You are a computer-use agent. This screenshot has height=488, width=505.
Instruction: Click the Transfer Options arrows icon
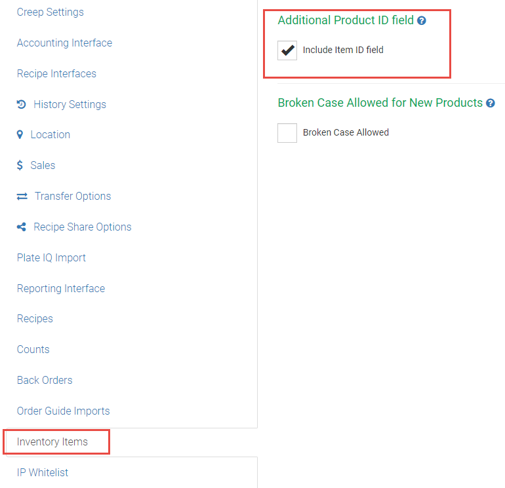(x=22, y=196)
